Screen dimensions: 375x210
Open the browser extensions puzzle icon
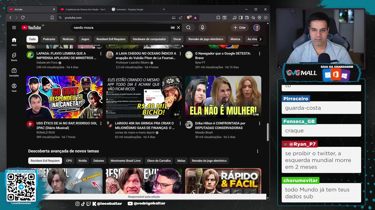tap(218, 17)
